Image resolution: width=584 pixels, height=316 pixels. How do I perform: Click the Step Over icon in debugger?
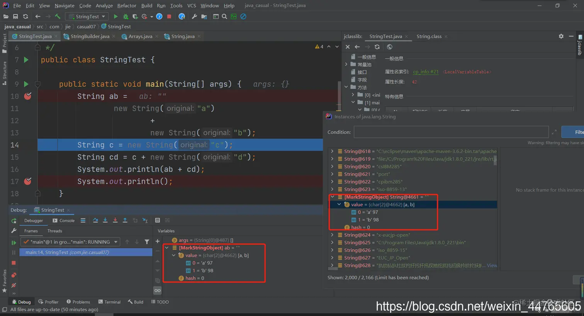(x=95, y=220)
